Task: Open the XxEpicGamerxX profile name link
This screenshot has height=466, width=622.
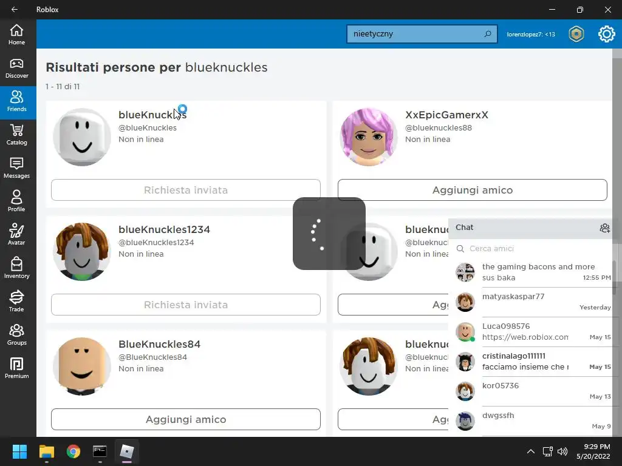Action: click(x=446, y=115)
